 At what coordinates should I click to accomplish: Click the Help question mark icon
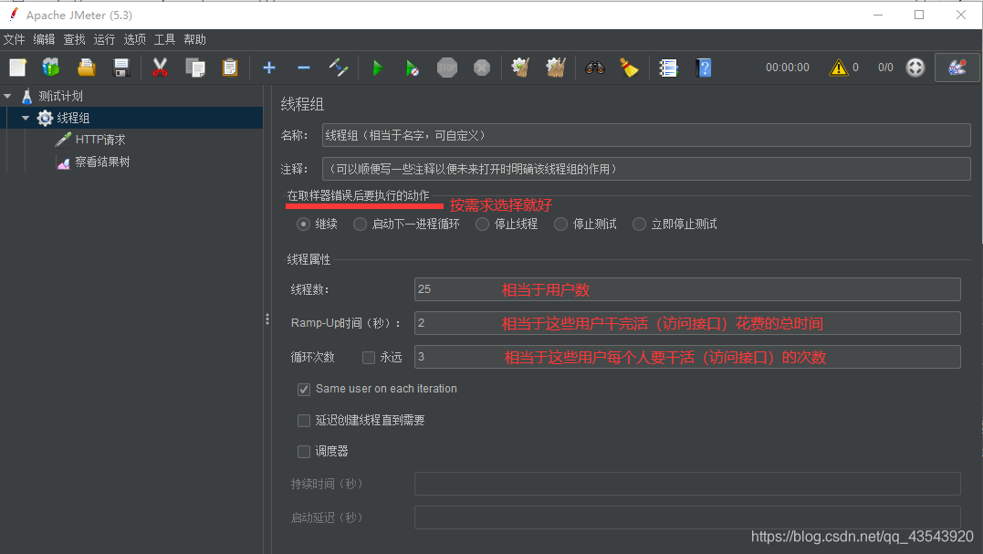pos(704,68)
